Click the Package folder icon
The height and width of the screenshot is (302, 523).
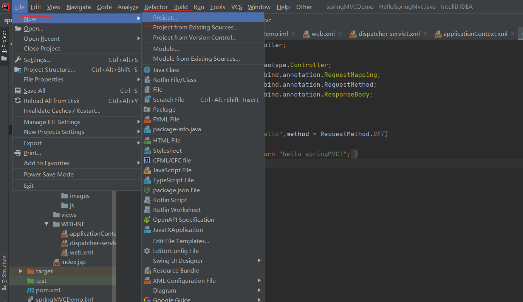147,109
